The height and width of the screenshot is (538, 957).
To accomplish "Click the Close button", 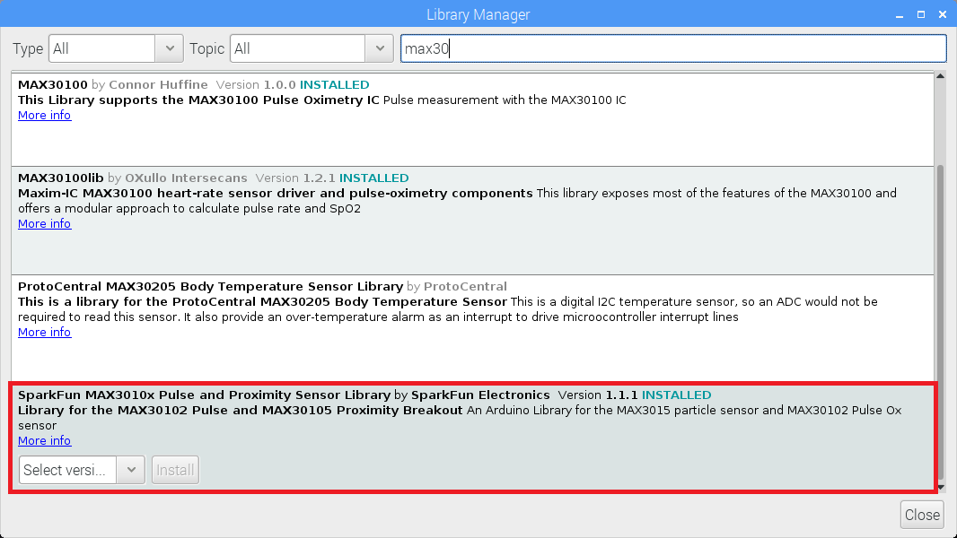I will [x=922, y=515].
